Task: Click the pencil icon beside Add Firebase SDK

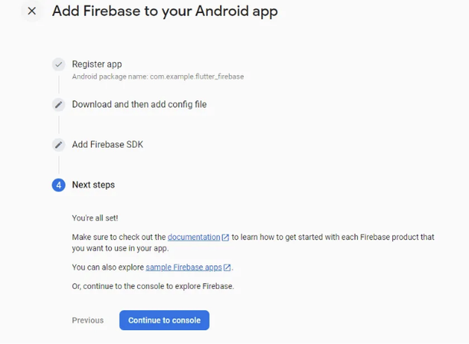Action: coord(58,145)
